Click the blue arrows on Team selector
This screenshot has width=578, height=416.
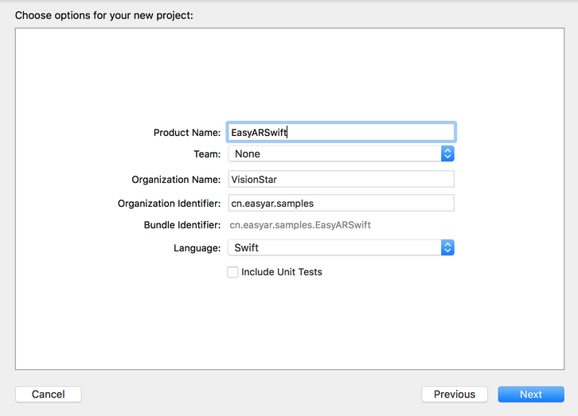coord(447,154)
